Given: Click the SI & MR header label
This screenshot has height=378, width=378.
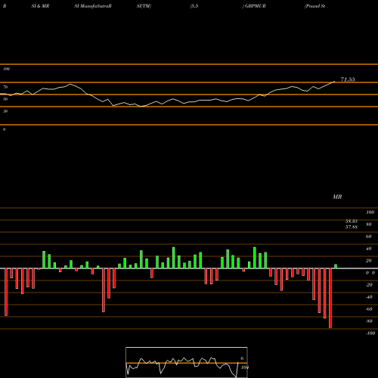Looking at the screenshot, I should [40, 6].
